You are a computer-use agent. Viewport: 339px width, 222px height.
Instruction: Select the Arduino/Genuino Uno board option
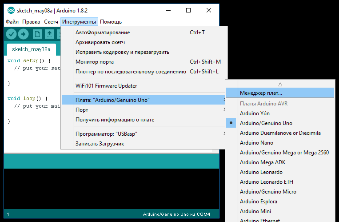tap(280, 123)
